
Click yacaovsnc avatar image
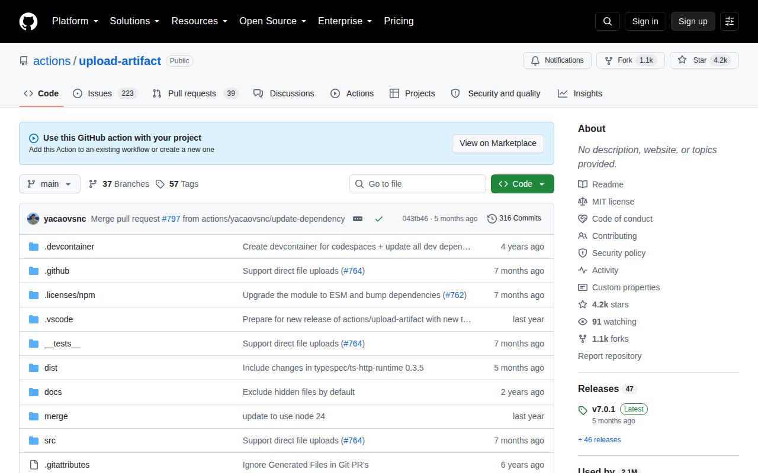tap(33, 219)
